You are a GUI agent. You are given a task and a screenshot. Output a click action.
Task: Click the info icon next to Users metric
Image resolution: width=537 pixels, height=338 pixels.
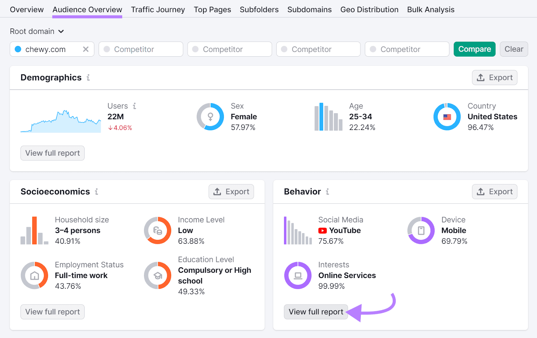point(134,106)
